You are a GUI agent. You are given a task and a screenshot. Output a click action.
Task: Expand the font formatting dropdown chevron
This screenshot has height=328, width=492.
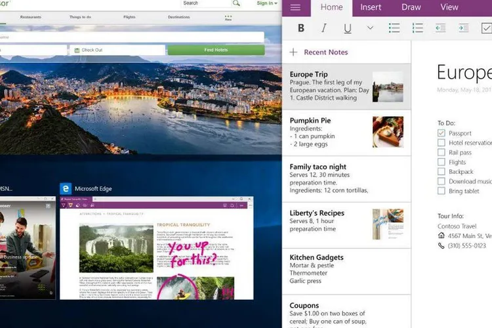pos(370,28)
